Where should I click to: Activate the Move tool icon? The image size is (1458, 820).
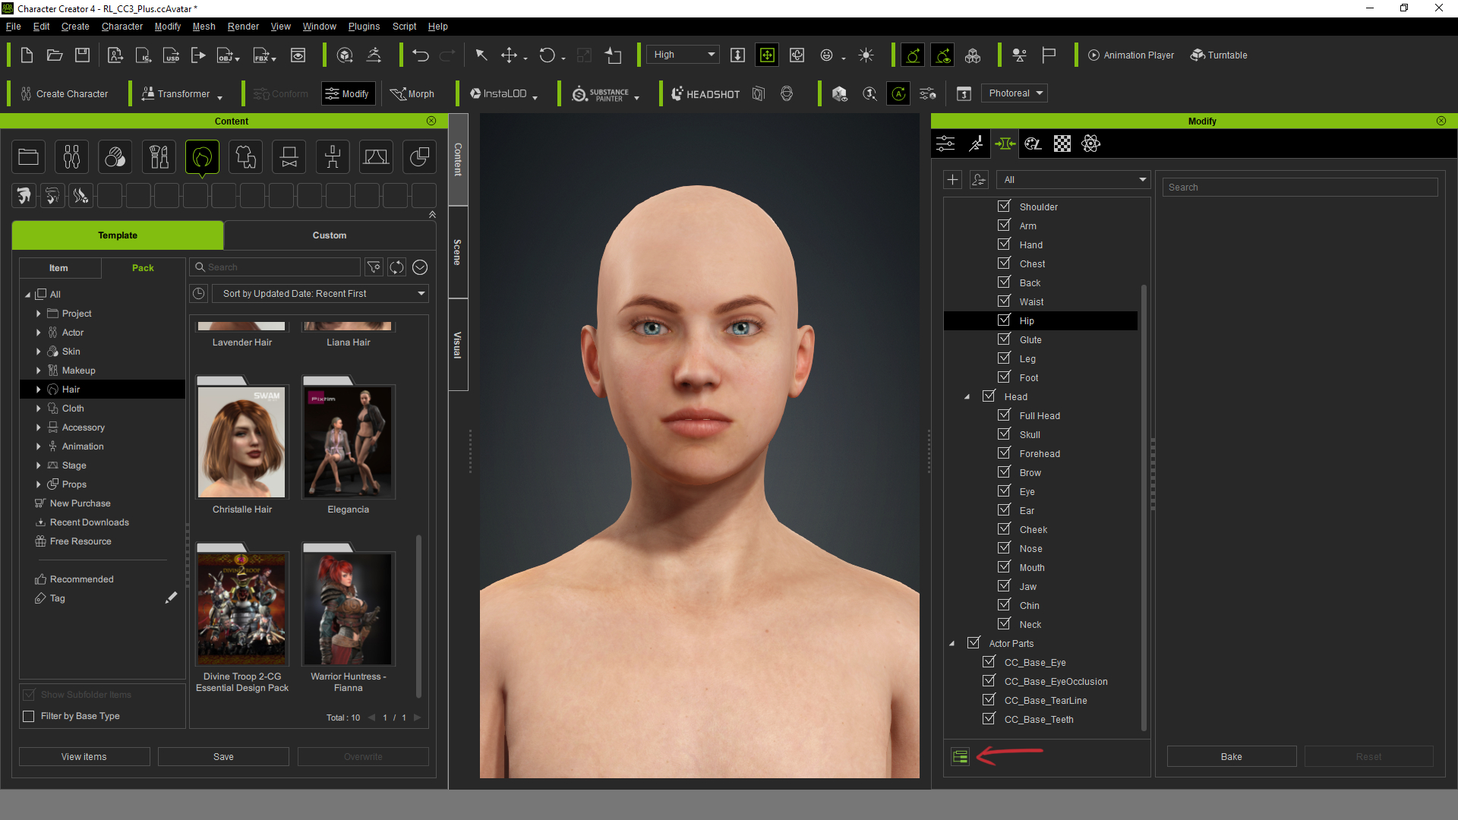pyautogui.click(x=510, y=55)
